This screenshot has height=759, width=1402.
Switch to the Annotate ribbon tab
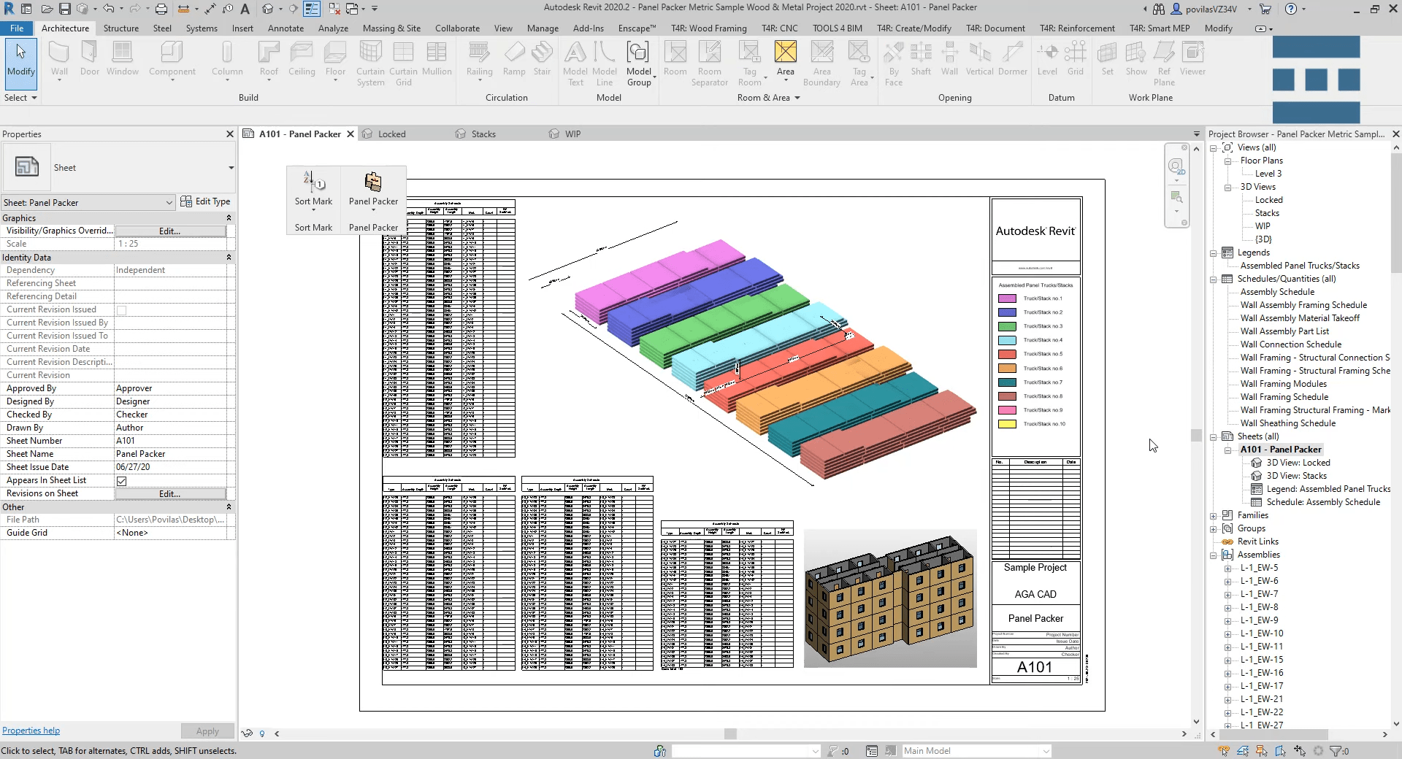click(285, 28)
